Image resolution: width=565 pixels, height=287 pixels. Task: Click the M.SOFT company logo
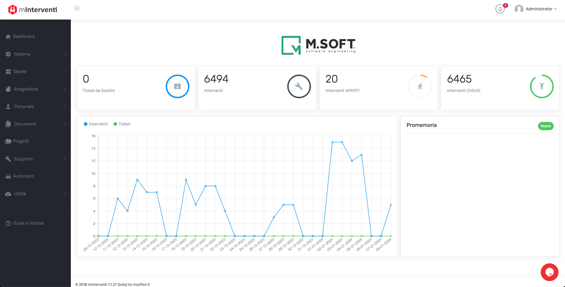tap(318, 45)
